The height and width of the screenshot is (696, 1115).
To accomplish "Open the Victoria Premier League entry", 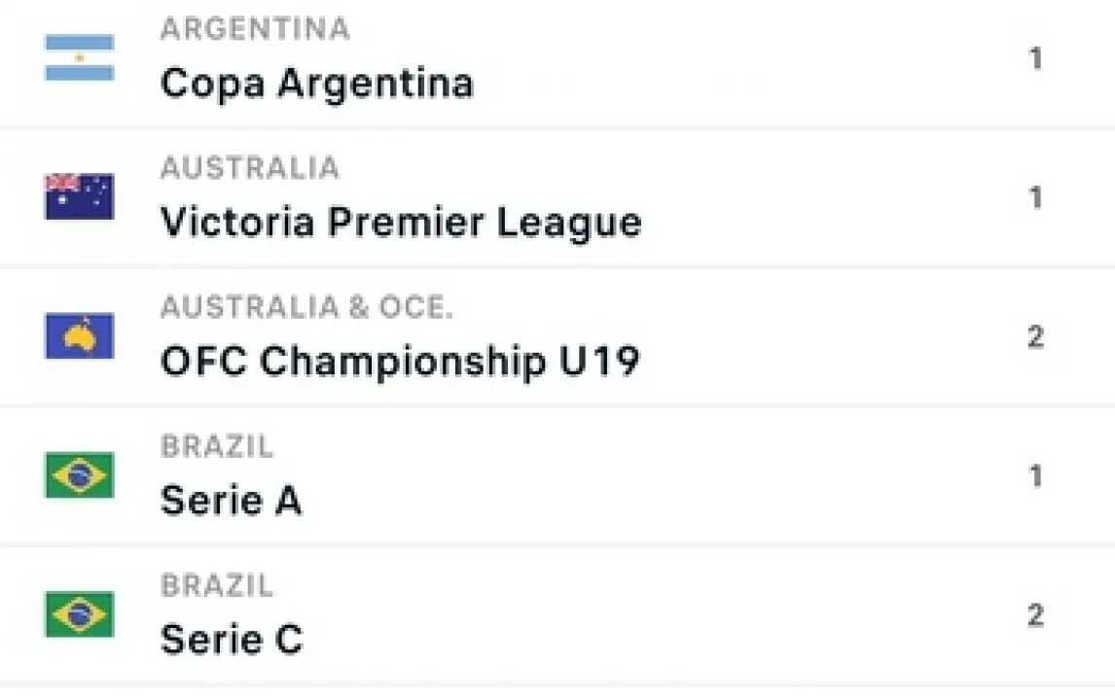I will point(400,223).
